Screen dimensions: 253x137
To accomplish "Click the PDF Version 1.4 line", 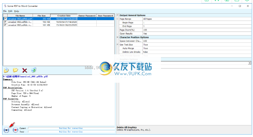I will coord(27,91).
